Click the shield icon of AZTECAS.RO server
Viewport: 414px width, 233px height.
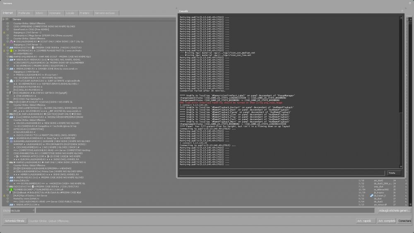point(7,129)
